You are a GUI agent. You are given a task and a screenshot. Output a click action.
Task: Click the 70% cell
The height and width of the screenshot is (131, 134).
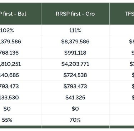click(x=75, y=120)
